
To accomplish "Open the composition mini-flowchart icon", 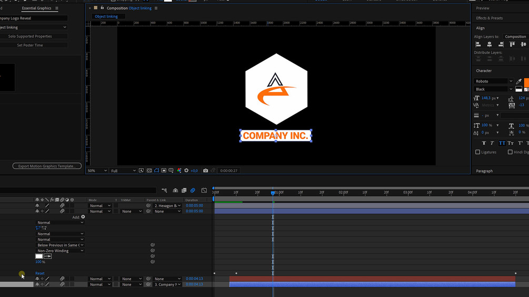I will [x=164, y=191].
